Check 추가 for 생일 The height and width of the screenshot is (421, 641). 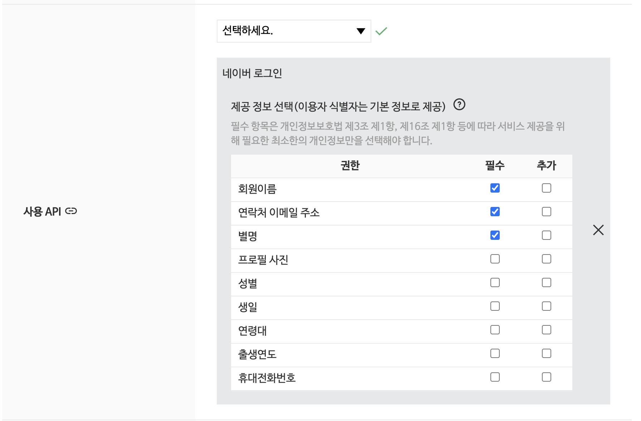pyautogui.click(x=547, y=306)
